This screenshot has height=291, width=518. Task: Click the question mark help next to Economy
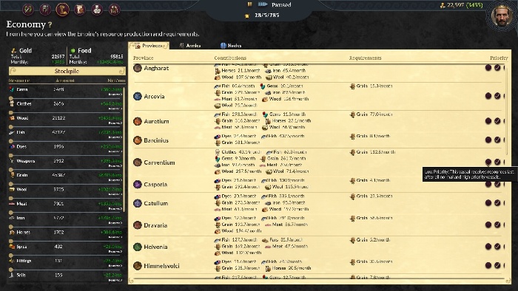[x=50, y=24]
